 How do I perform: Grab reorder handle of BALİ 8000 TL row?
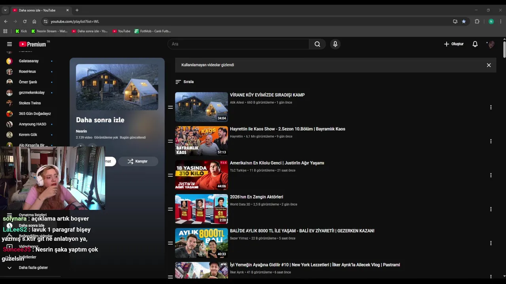[x=170, y=243]
